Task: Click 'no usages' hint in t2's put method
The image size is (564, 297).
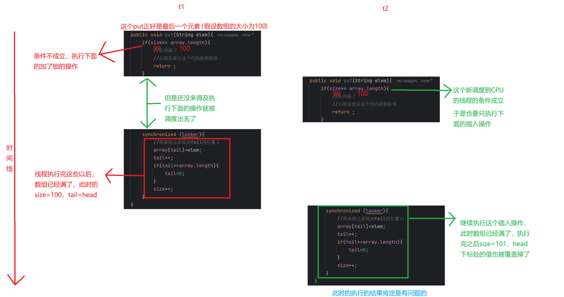Action: [407, 81]
